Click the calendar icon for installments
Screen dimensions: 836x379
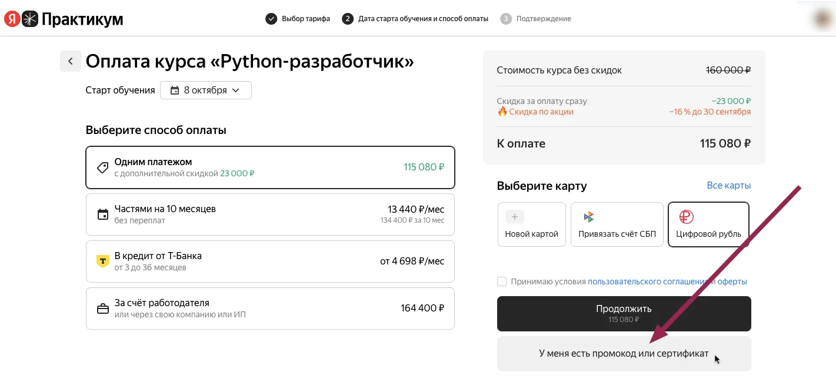coord(102,214)
